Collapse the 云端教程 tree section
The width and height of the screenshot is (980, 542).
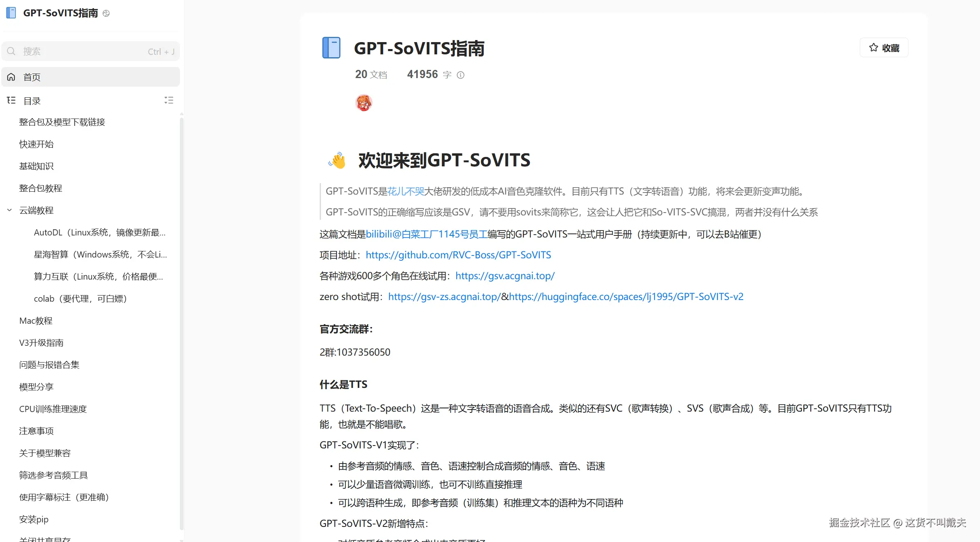[x=9, y=210]
